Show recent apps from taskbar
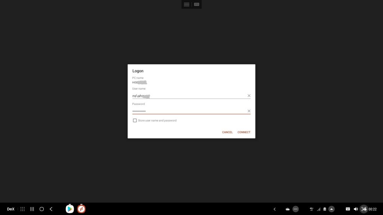 pyautogui.click(x=32, y=209)
